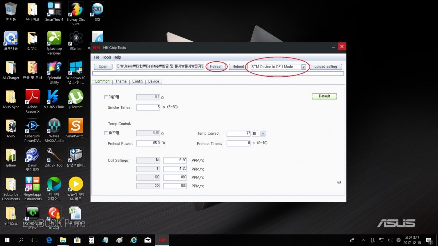438x246 pixels.
Task: Launch SmarThru 4 from desktop
Action: point(54,11)
